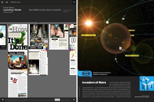Click the Invaders of Mars article paragraph

tap(107, 89)
